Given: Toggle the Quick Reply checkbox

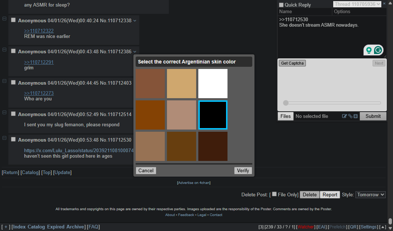Looking at the screenshot, I should click(281, 5).
